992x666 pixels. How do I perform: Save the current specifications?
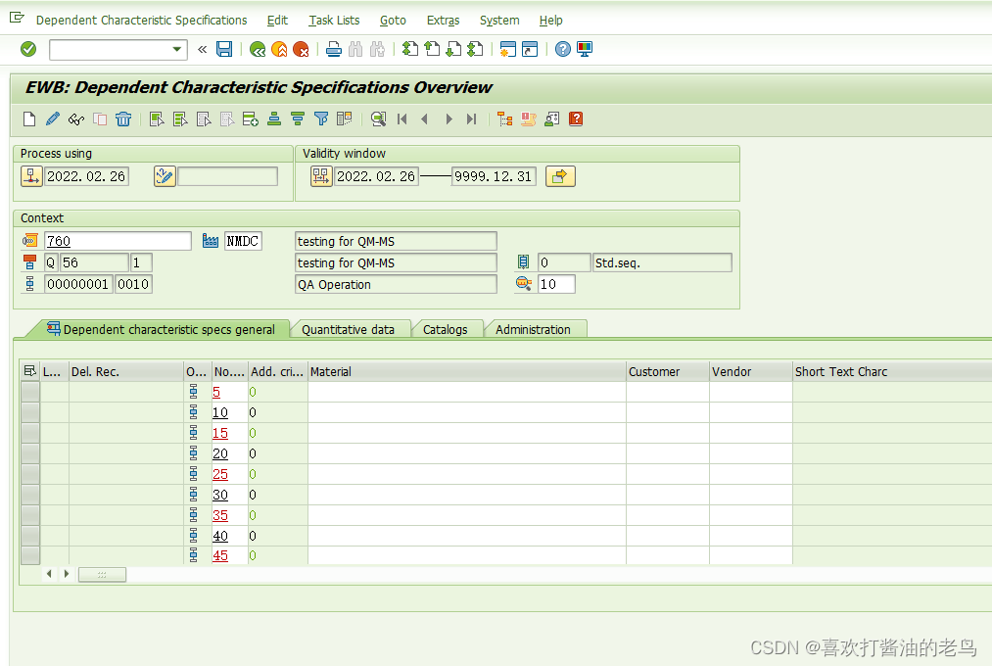(224, 49)
